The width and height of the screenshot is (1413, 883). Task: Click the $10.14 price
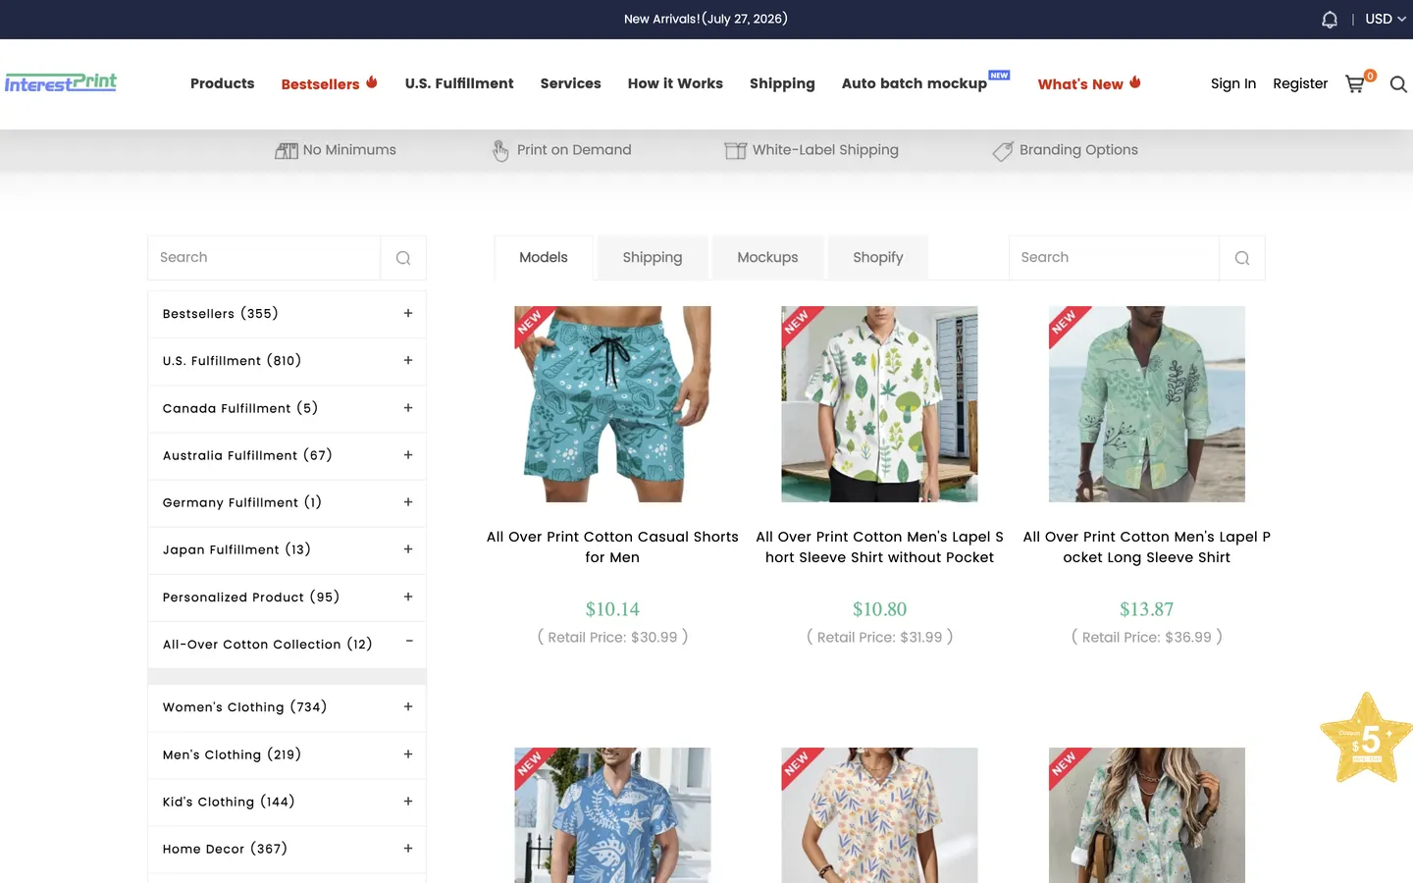(x=612, y=609)
